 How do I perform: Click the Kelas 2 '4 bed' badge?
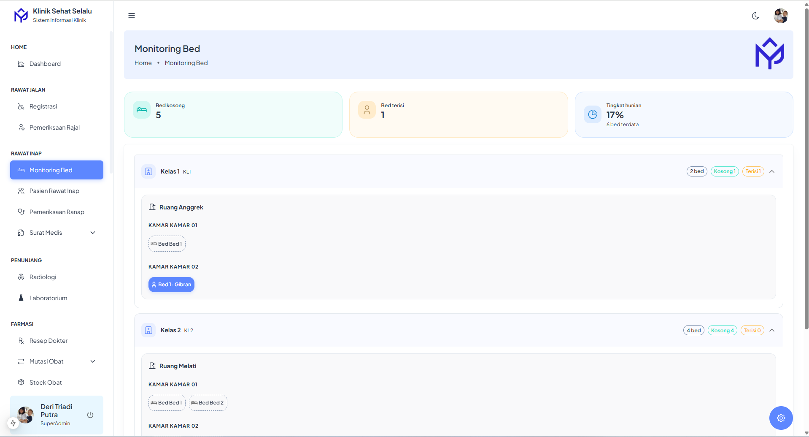694,330
